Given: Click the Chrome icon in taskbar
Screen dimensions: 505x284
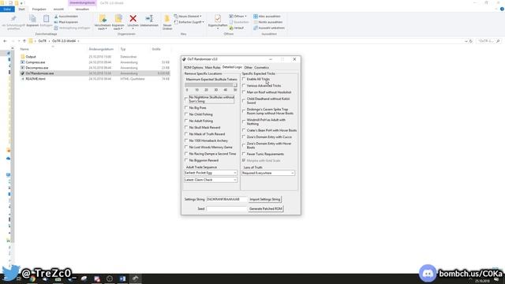Looking at the screenshot, I should [x=32, y=278].
